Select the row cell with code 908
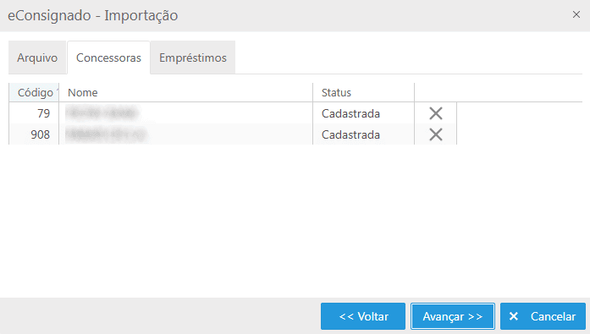This screenshot has width=590, height=334. (34, 134)
